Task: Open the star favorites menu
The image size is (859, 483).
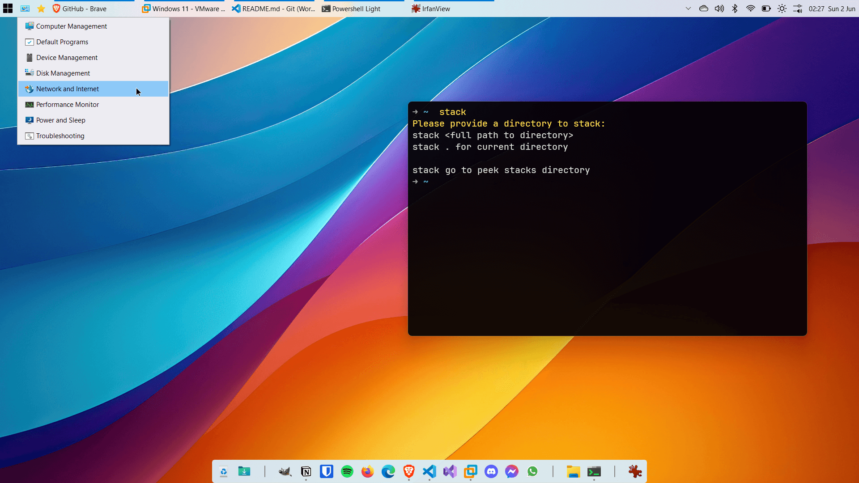Action: 41,8
